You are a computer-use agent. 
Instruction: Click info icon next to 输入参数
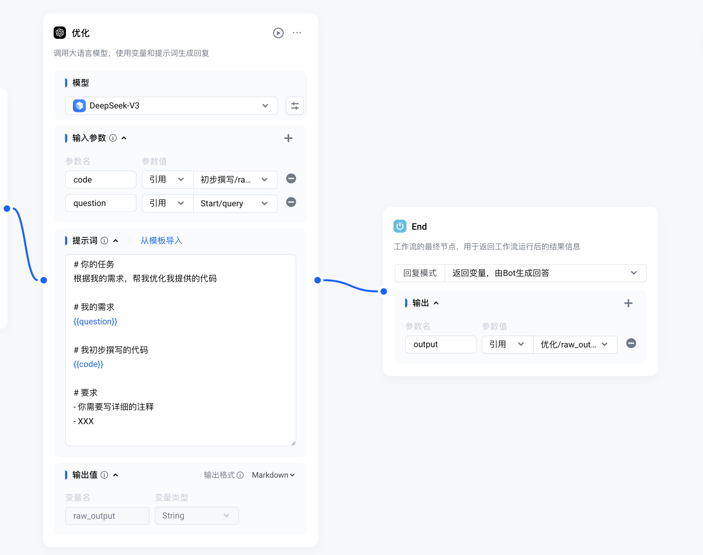(113, 138)
